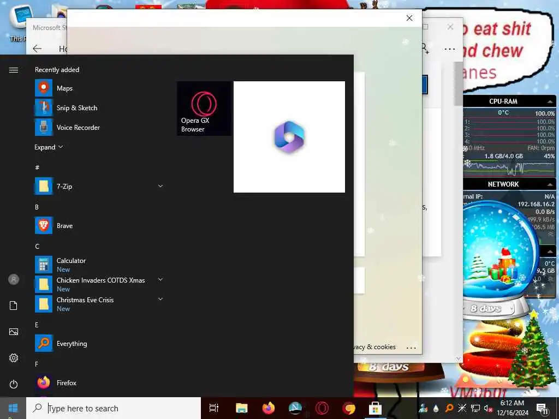Jump to letter C section header
Screen dimensions: 559x419
click(37, 246)
